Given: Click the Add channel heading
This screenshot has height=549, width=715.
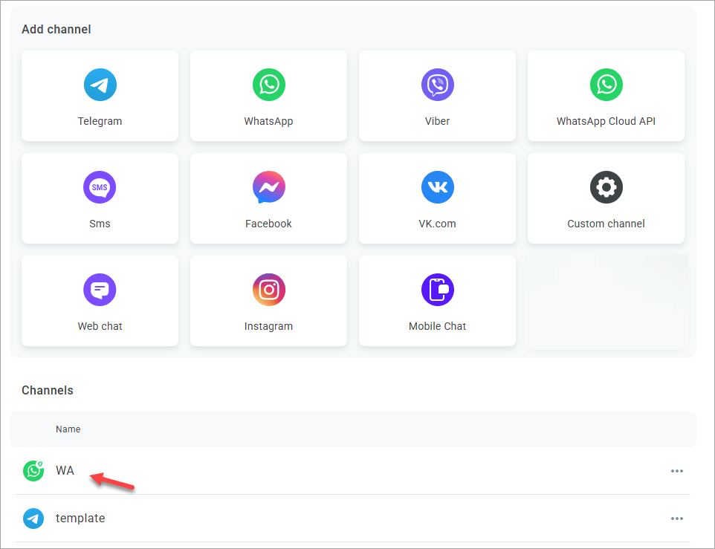Looking at the screenshot, I should click(x=56, y=29).
